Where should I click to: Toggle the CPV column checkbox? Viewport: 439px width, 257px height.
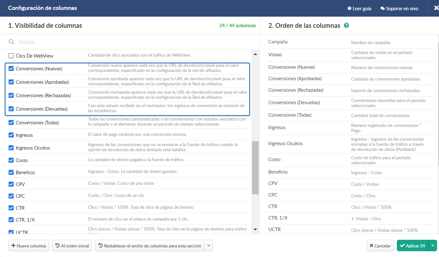pyautogui.click(x=11, y=184)
